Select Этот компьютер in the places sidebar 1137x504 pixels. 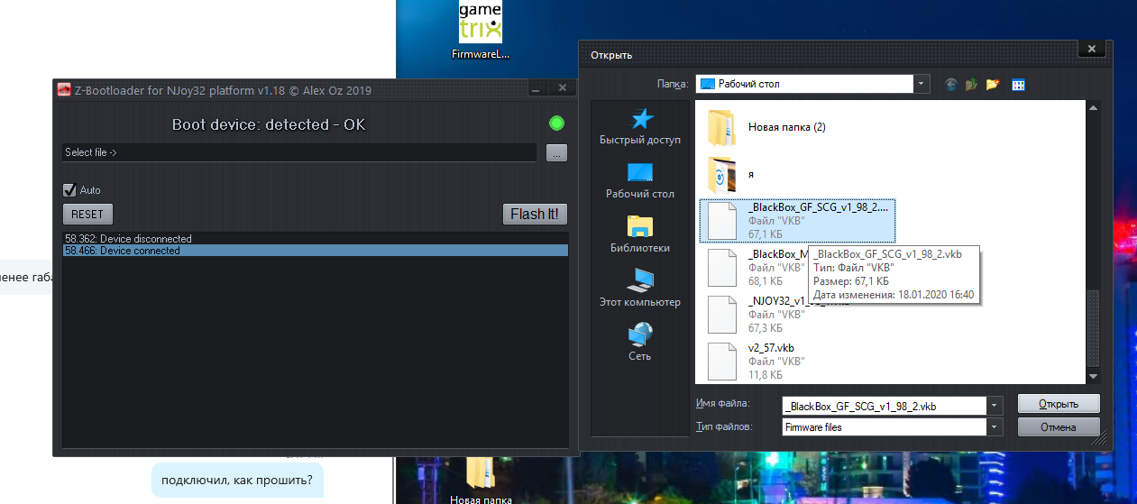click(639, 289)
